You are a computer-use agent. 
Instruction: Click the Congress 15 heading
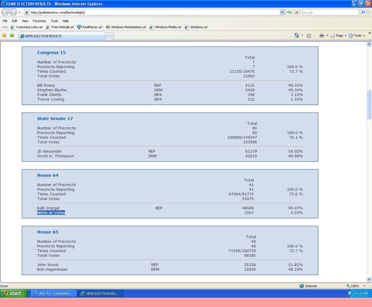click(x=51, y=53)
